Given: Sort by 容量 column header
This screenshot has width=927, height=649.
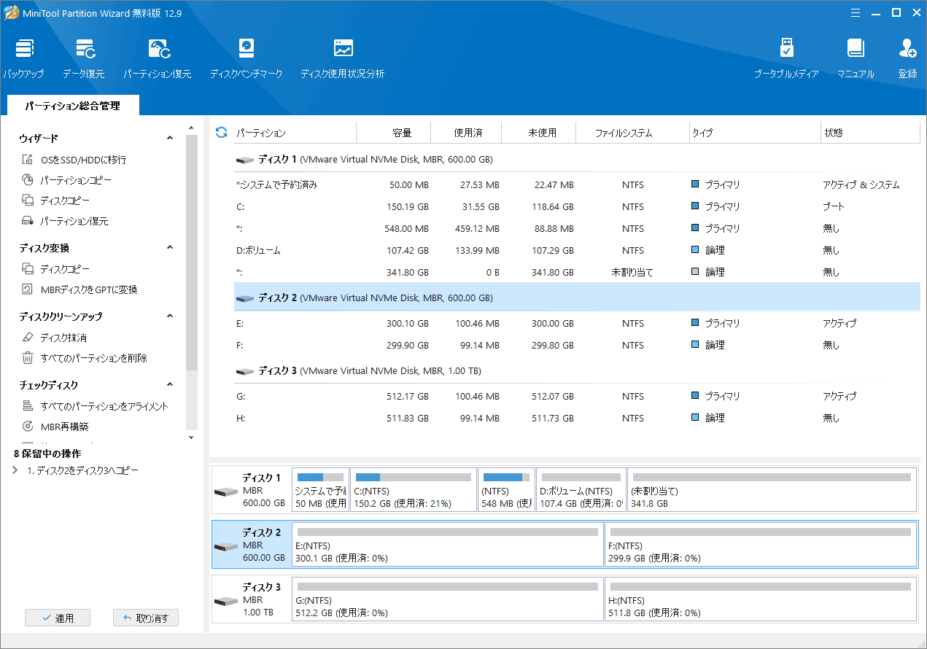Looking at the screenshot, I should click(394, 133).
